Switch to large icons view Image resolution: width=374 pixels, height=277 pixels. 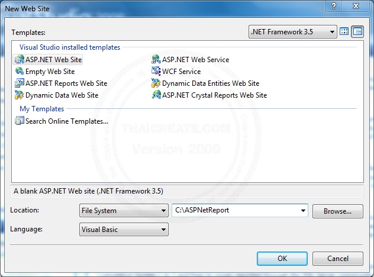pyautogui.click(x=344, y=31)
